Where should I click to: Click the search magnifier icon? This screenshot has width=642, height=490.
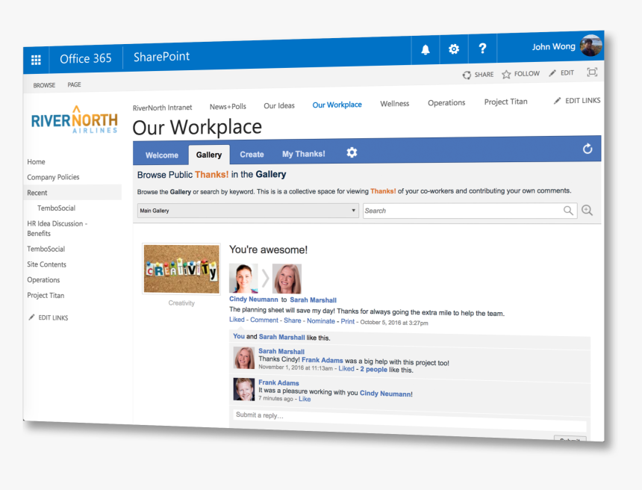pos(568,210)
